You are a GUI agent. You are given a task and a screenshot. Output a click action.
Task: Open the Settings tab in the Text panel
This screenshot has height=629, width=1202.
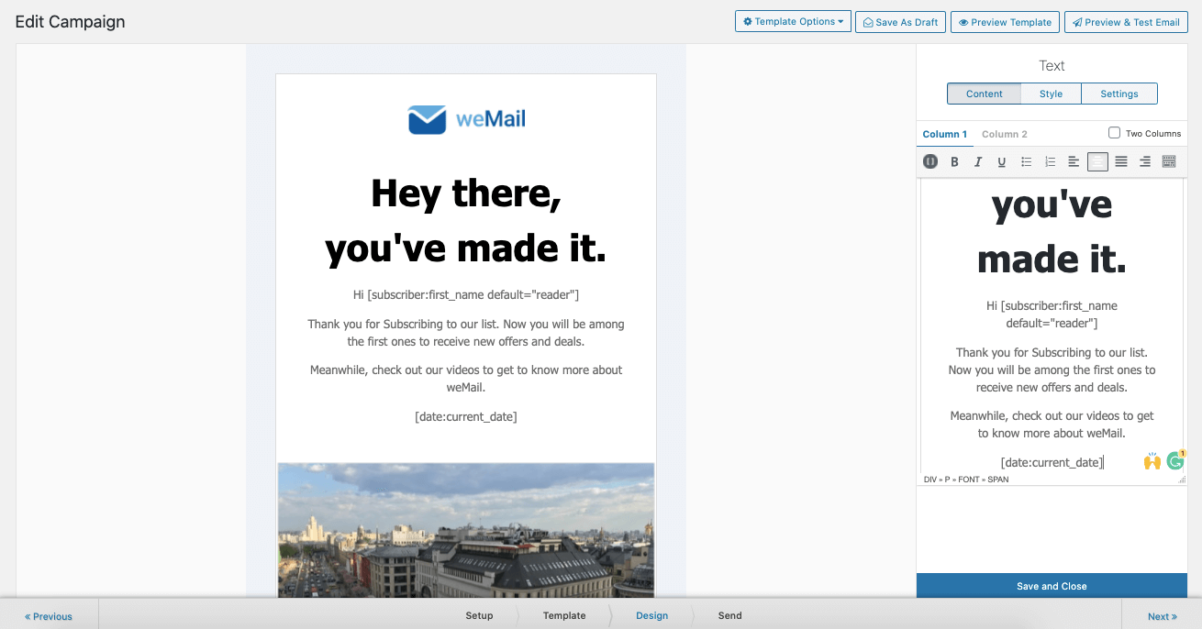[1119, 93]
